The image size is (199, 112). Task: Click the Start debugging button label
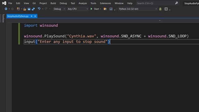(x=96, y=9)
